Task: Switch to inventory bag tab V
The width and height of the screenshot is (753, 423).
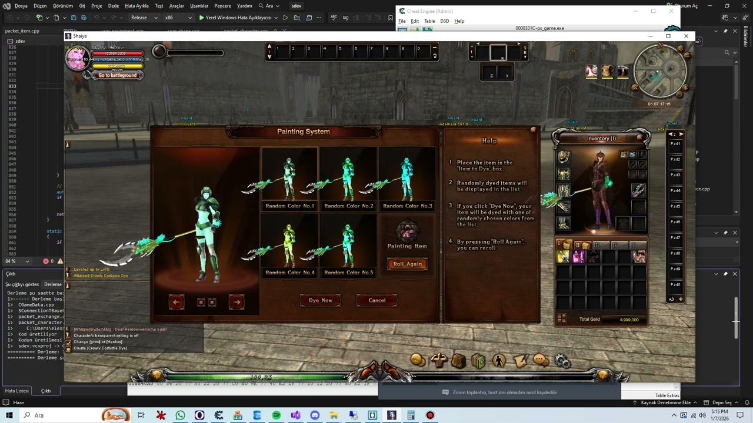Action: (x=637, y=245)
